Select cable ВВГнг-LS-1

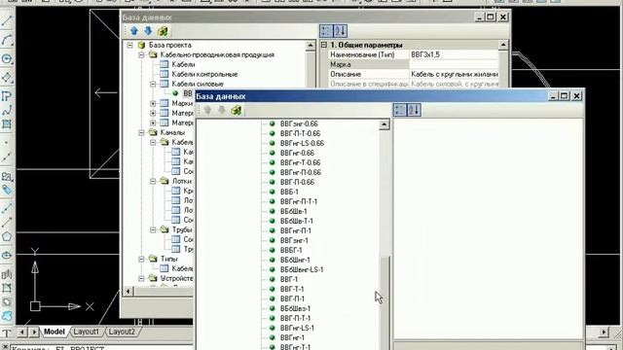pyautogui.click(x=297, y=329)
